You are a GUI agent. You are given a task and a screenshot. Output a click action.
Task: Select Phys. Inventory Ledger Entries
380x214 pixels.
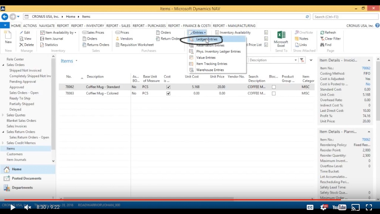pyautogui.click(x=217, y=51)
